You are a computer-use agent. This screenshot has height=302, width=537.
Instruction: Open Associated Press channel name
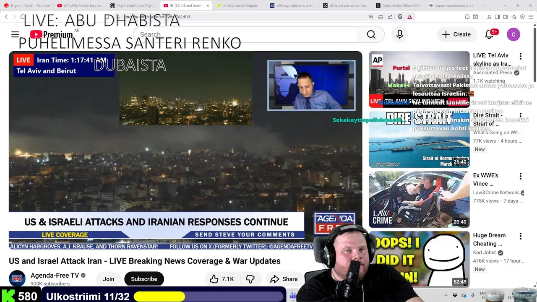pyautogui.click(x=493, y=73)
